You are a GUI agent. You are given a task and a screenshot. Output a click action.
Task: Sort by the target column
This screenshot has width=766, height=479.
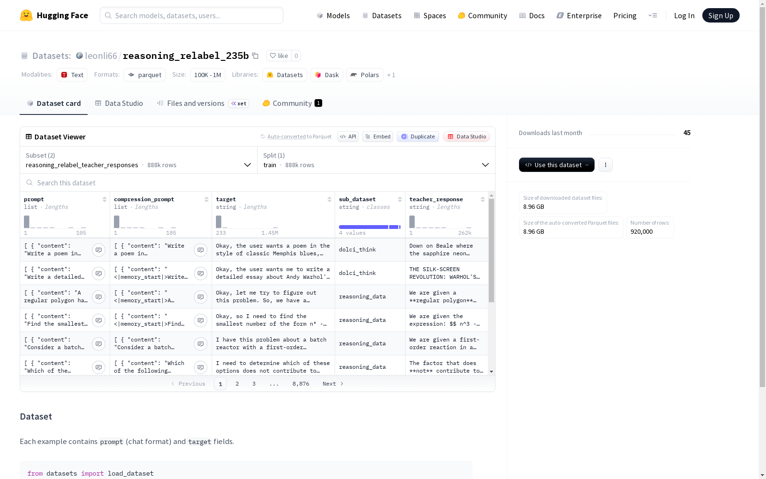point(329,199)
